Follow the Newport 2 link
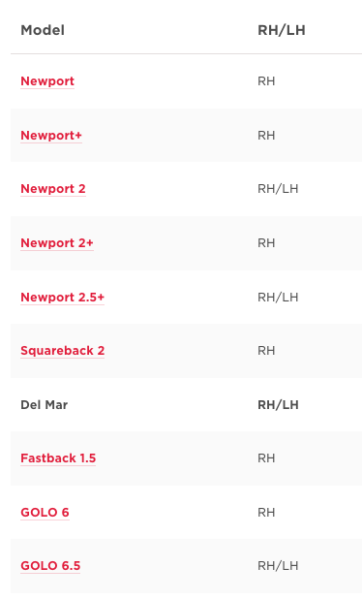 53,189
